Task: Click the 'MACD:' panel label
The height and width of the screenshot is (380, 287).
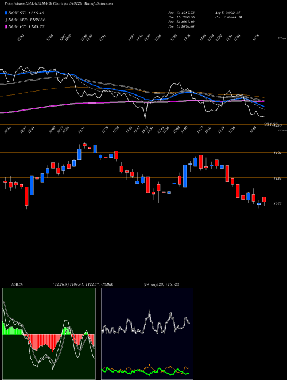Action: [x=17, y=284]
